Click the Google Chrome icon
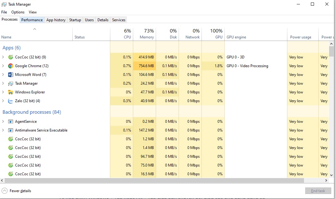Viewport: 335px width, 199px height. point(11,66)
